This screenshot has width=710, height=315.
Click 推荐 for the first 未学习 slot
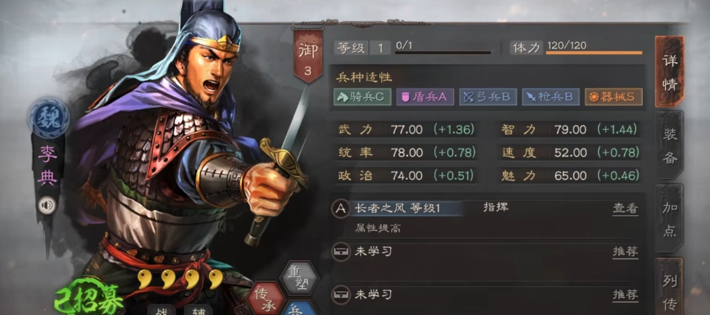click(626, 252)
